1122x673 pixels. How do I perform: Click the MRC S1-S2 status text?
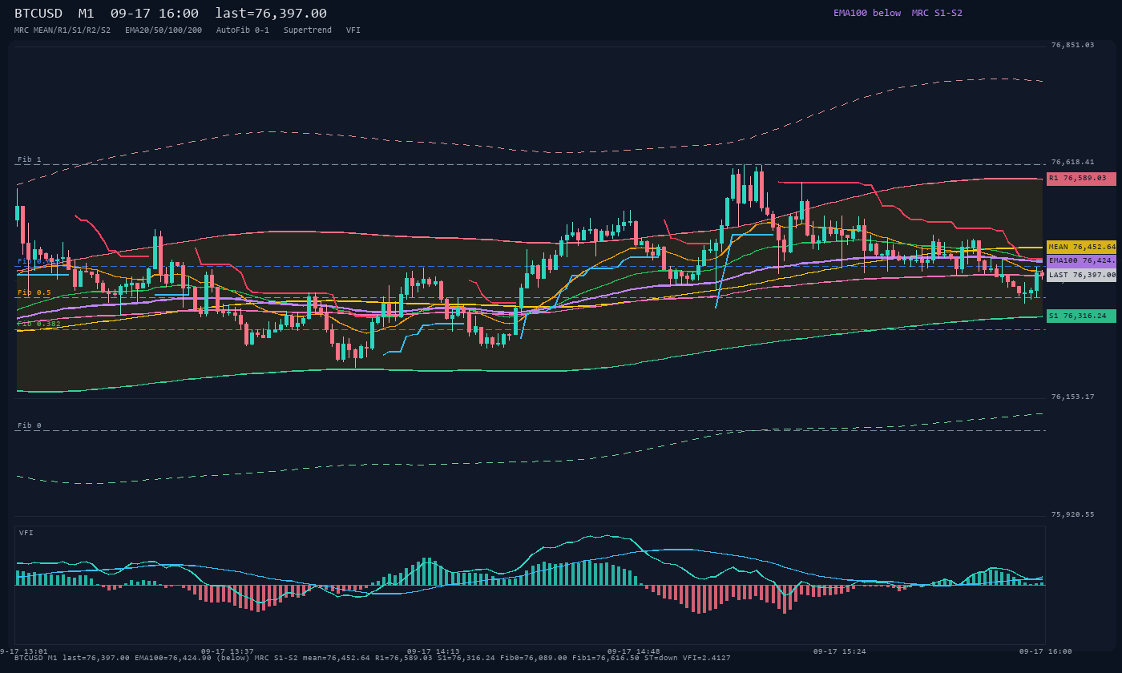pyautogui.click(x=937, y=13)
